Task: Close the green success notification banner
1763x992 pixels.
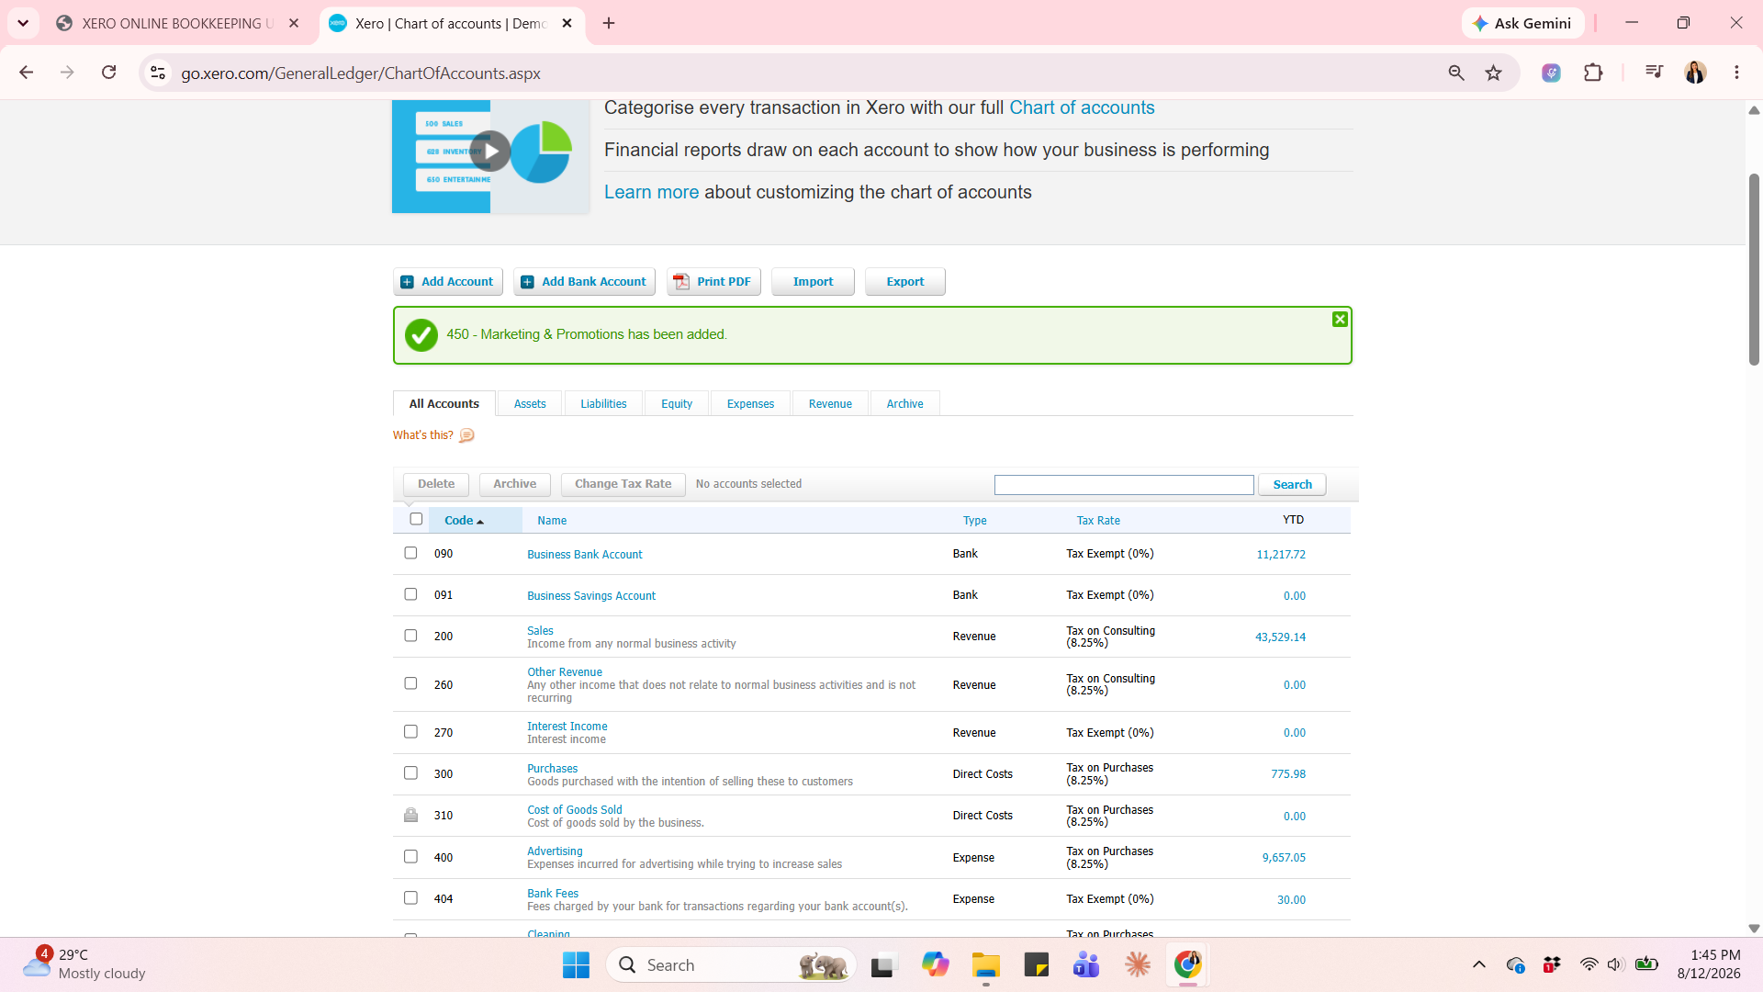Action: (x=1340, y=319)
